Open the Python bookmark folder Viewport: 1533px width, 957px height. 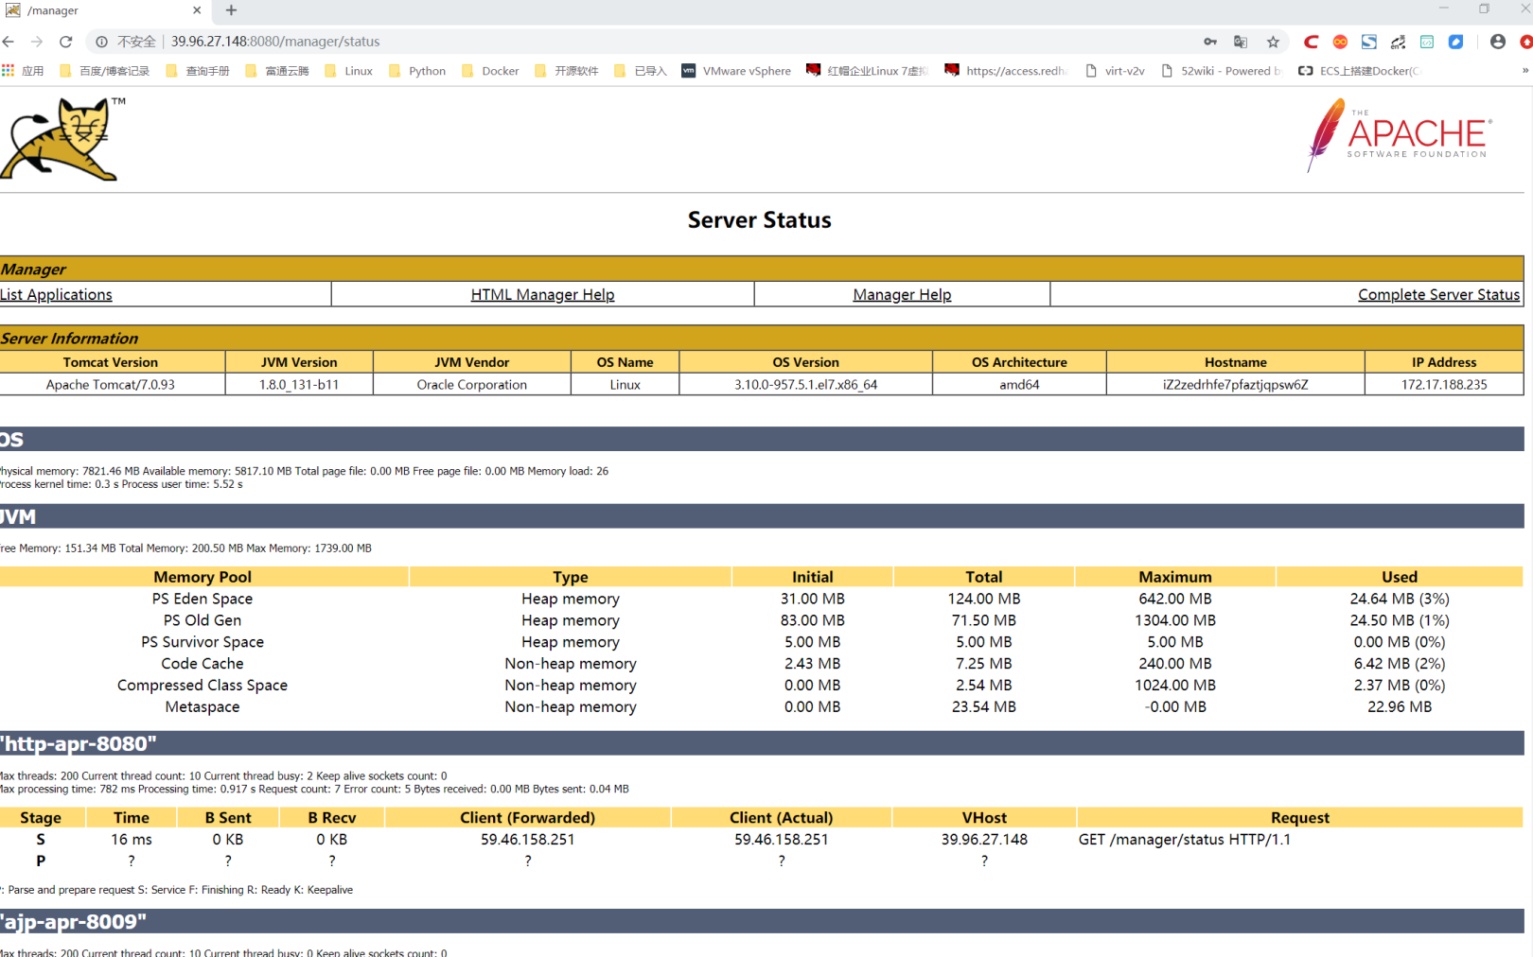417,71
